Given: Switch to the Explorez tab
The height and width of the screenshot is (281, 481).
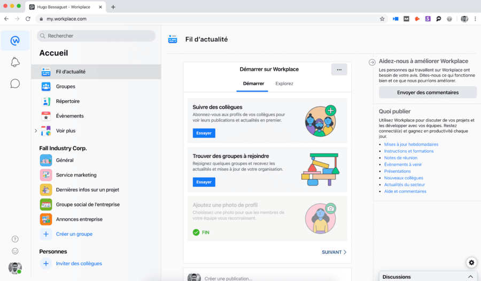Looking at the screenshot, I should click(x=284, y=84).
